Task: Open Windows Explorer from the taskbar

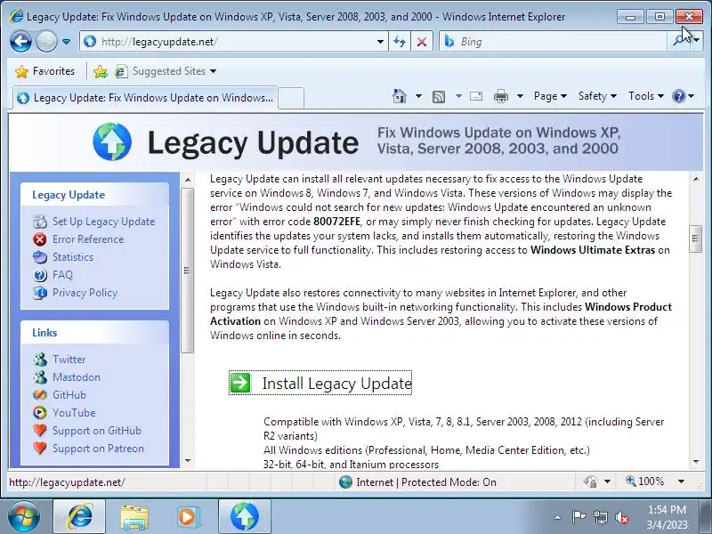Action: (134, 517)
